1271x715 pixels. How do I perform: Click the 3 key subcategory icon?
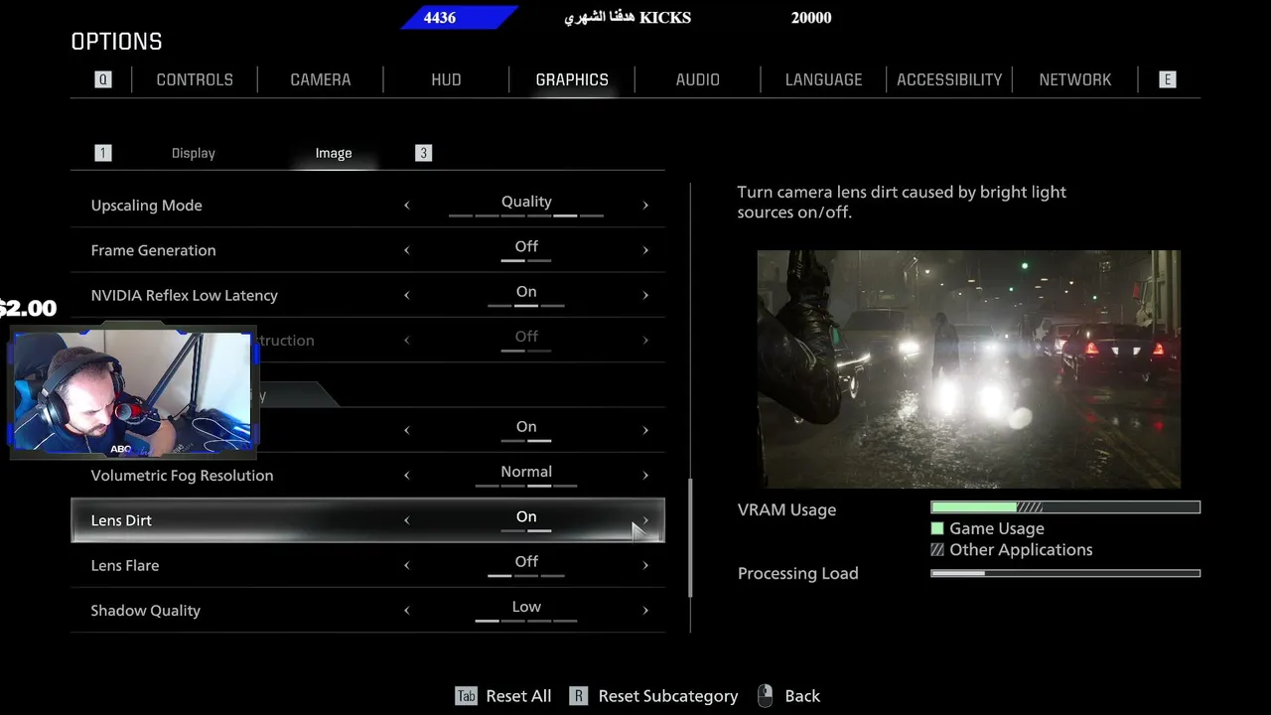tap(423, 153)
